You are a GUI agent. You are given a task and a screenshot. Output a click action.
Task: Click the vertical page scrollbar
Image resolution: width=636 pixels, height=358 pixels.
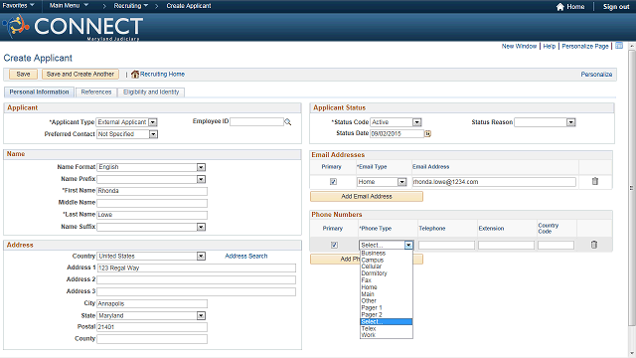(632, 187)
